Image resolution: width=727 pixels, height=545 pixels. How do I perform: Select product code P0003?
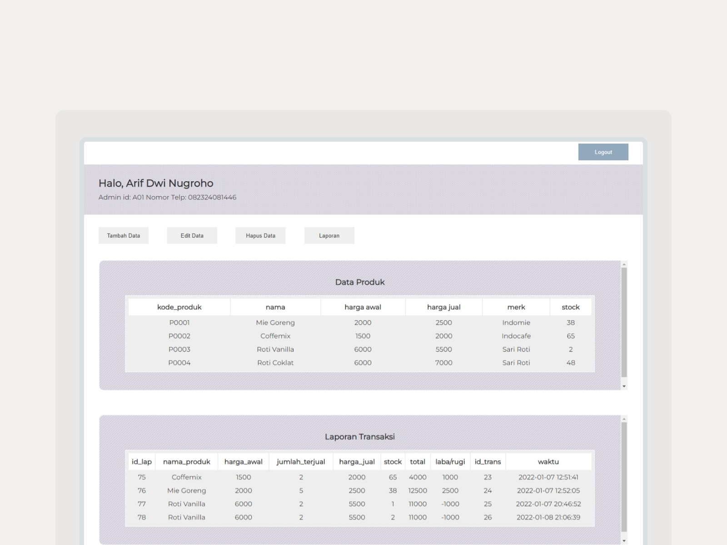click(179, 349)
